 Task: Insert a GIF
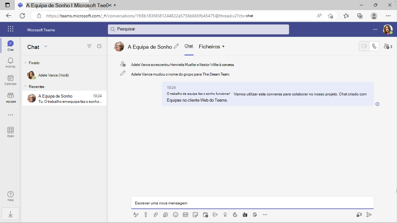tap(185, 215)
